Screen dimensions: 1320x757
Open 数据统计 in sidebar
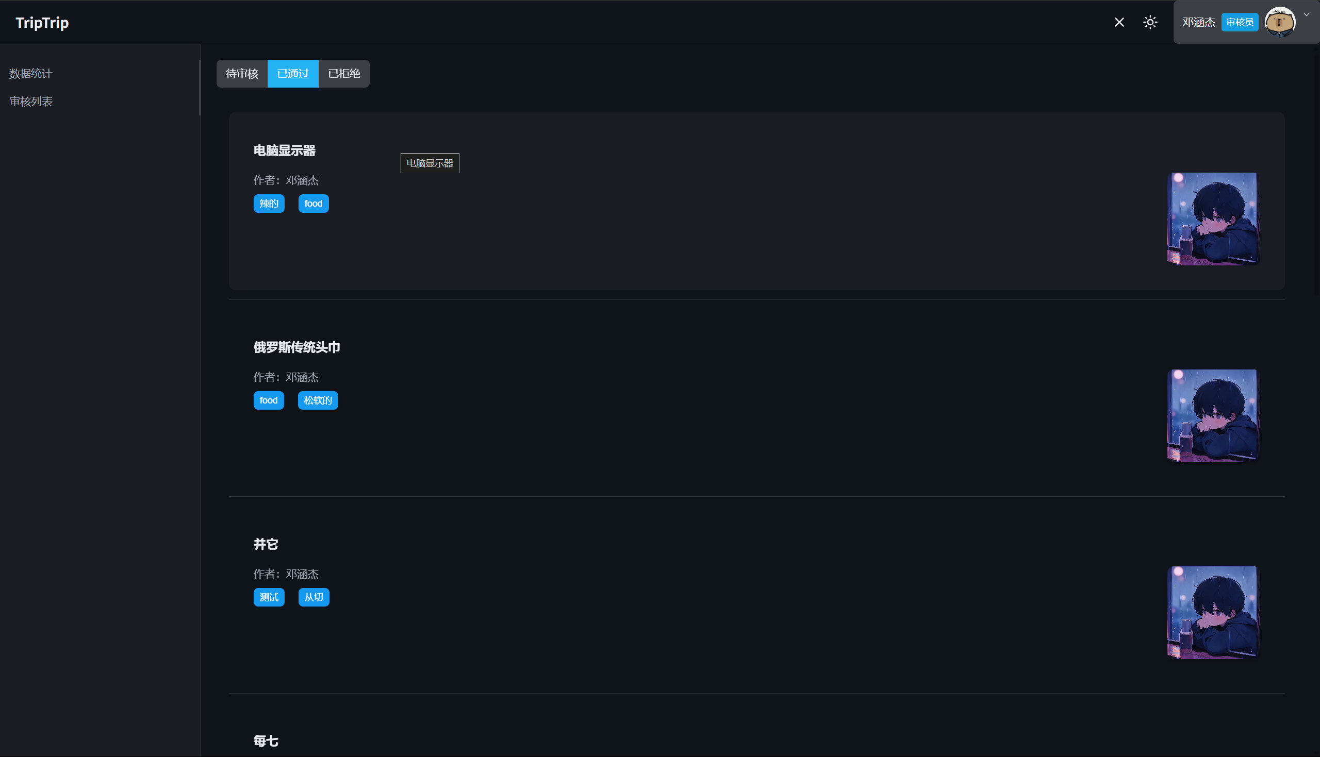(x=31, y=74)
